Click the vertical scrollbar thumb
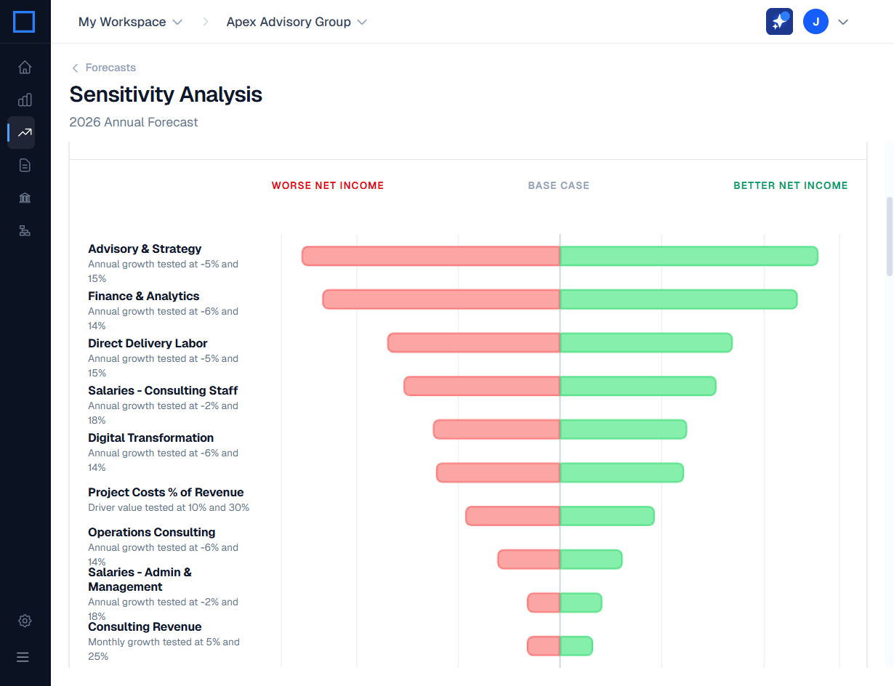This screenshot has width=894, height=686. tap(890, 236)
